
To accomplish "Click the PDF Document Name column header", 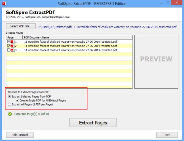I will point(78,37).
